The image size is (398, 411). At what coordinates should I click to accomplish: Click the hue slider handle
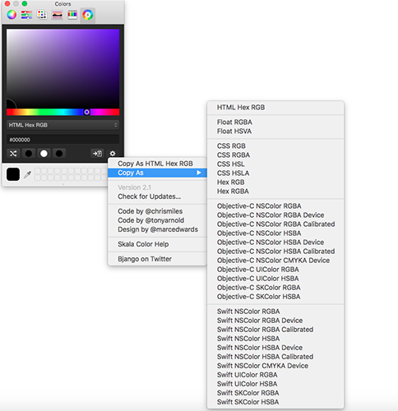[86, 112]
